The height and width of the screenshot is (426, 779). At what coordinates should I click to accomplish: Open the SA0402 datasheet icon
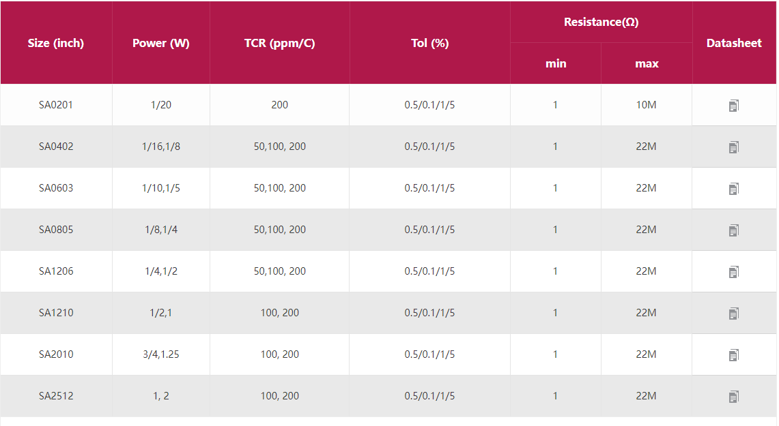tap(734, 147)
